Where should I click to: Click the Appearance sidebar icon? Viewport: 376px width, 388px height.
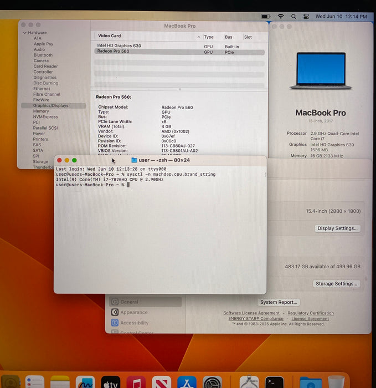[115, 312]
